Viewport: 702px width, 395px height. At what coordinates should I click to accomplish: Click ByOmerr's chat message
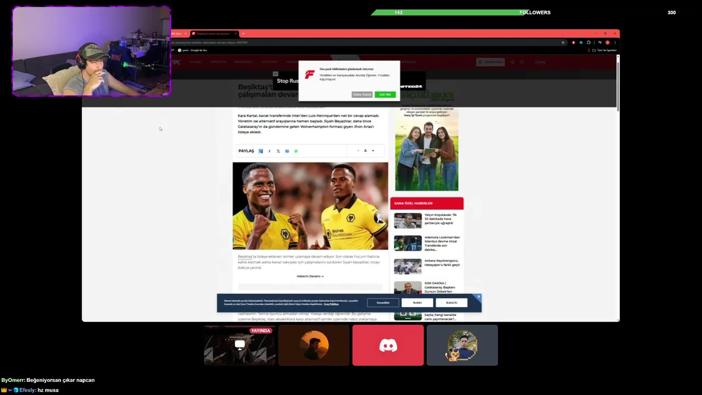[x=48, y=380]
